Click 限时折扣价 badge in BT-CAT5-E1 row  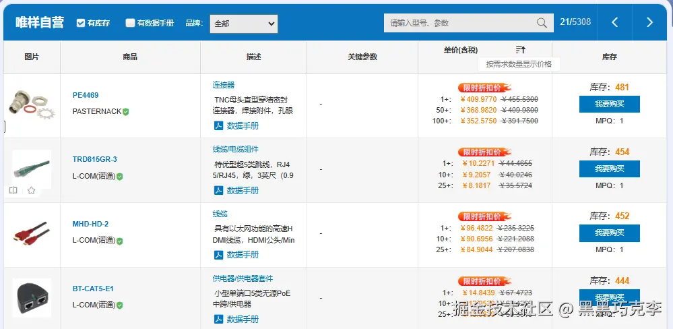click(484, 281)
